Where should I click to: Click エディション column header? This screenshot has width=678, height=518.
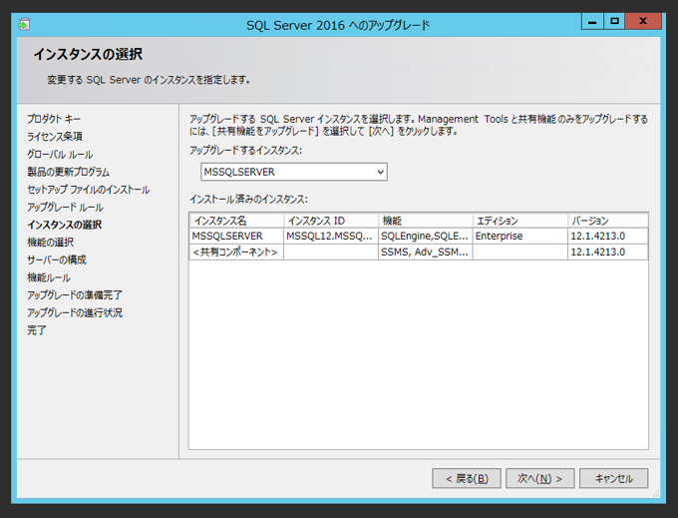(520, 221)
